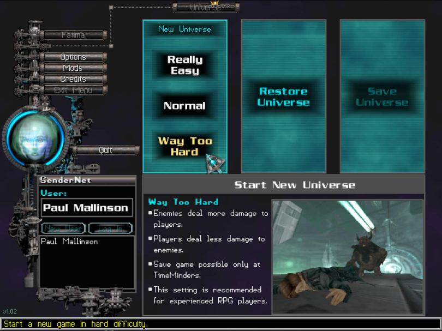Click the New User button
The image size is (442, 331).
(x=63, y=228)
